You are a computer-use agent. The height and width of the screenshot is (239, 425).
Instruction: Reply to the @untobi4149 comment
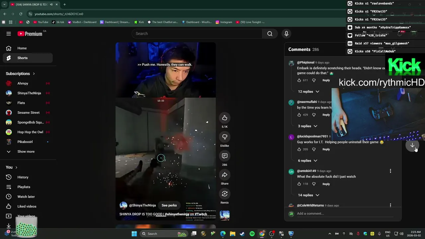[x=326, y=184]
